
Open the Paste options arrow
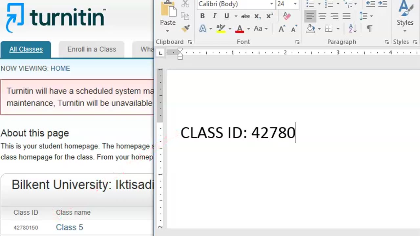[168, 31]
